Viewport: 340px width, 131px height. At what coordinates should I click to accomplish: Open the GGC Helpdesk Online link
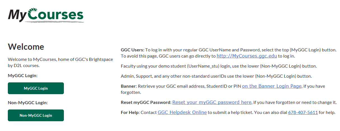click(182, 112)
